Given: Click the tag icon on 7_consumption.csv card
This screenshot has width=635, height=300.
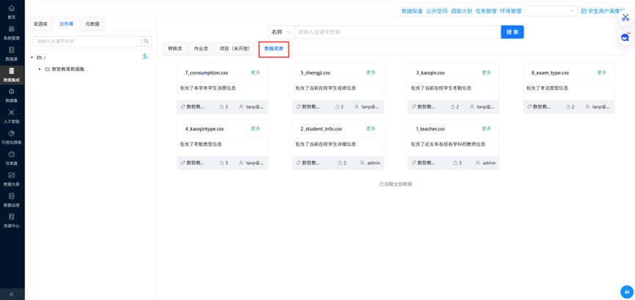Looking at the screenshot, I should point(183,107).
